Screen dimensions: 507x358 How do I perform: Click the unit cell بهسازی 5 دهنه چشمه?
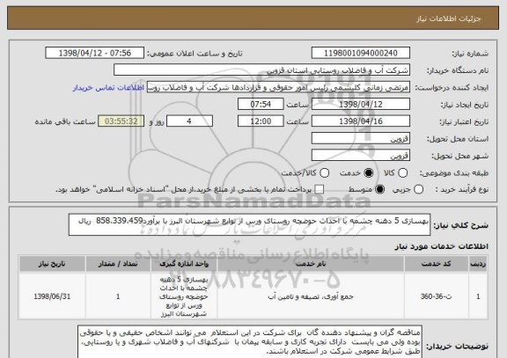pos(184,296)
